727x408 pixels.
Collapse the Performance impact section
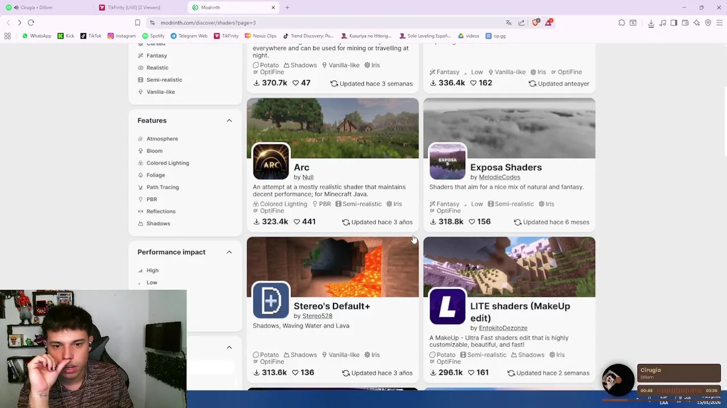pos(229,252)
